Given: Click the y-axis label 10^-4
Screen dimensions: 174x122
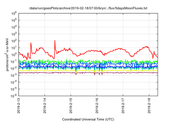Looking at the screenshot, I should (14, 83).
